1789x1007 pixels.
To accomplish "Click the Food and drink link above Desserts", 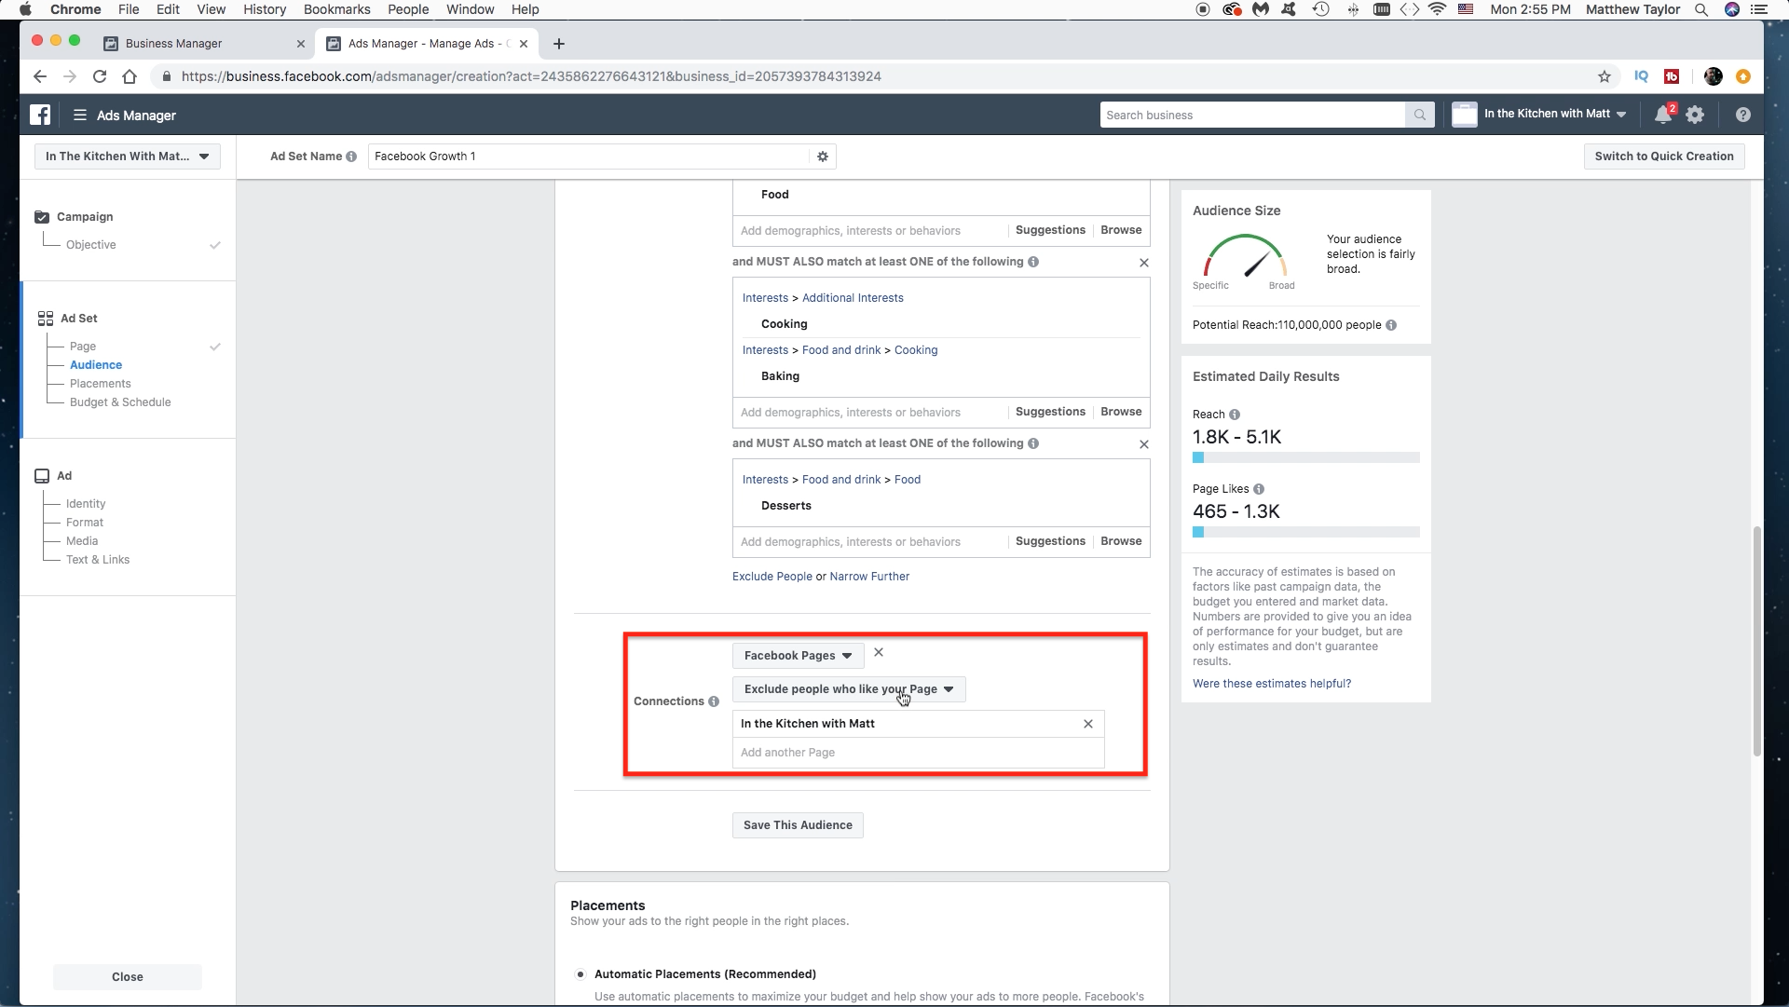I will point(841,480).
